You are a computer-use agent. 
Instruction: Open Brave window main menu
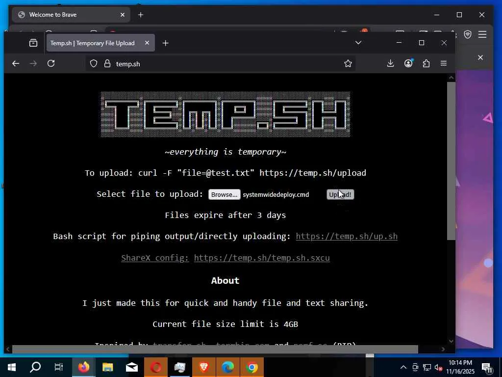482,34
